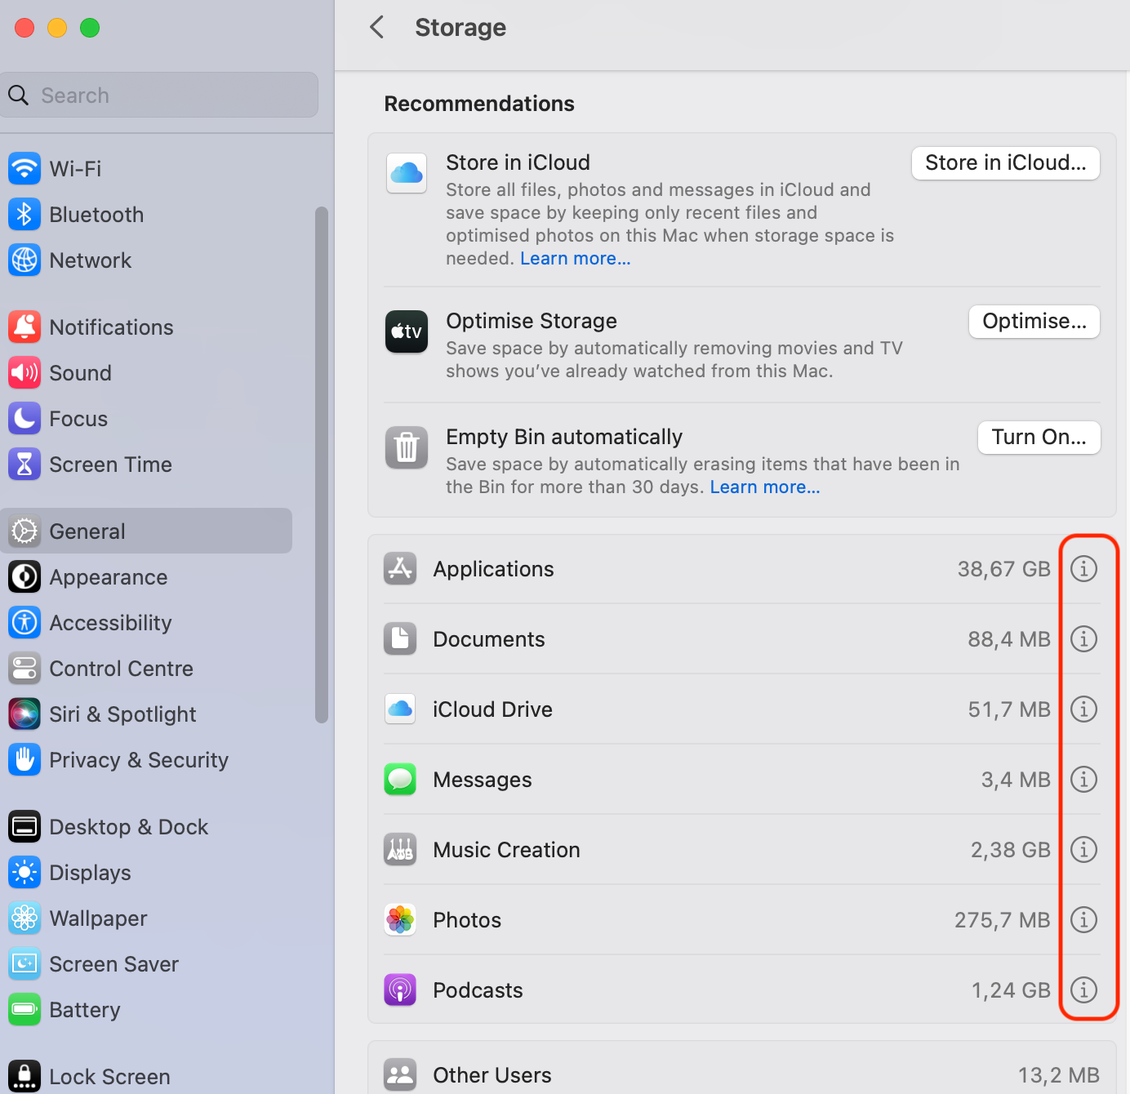The height and width of the screenshot is (1094, 1130).
Task: Go back using the Storage back chevron
Action: point(376,27)
